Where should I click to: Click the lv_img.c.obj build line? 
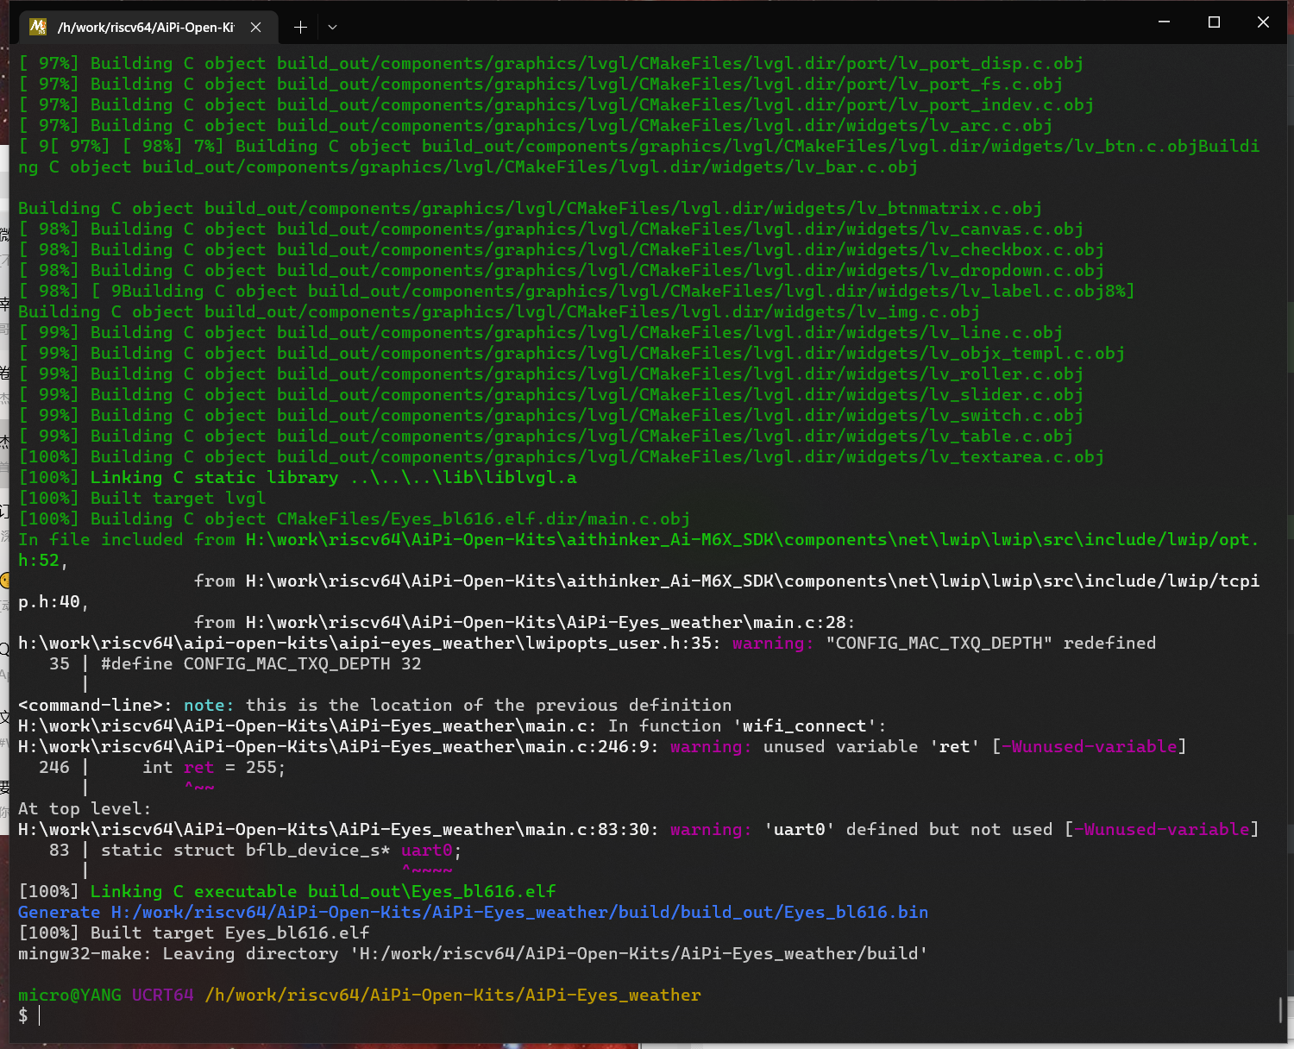[499, 311]
